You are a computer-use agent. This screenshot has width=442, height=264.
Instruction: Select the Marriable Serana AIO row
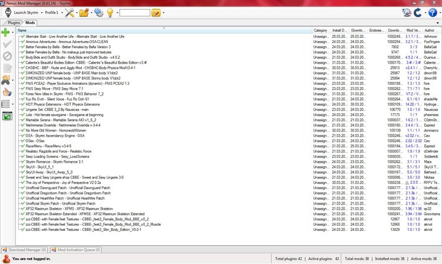229,120
